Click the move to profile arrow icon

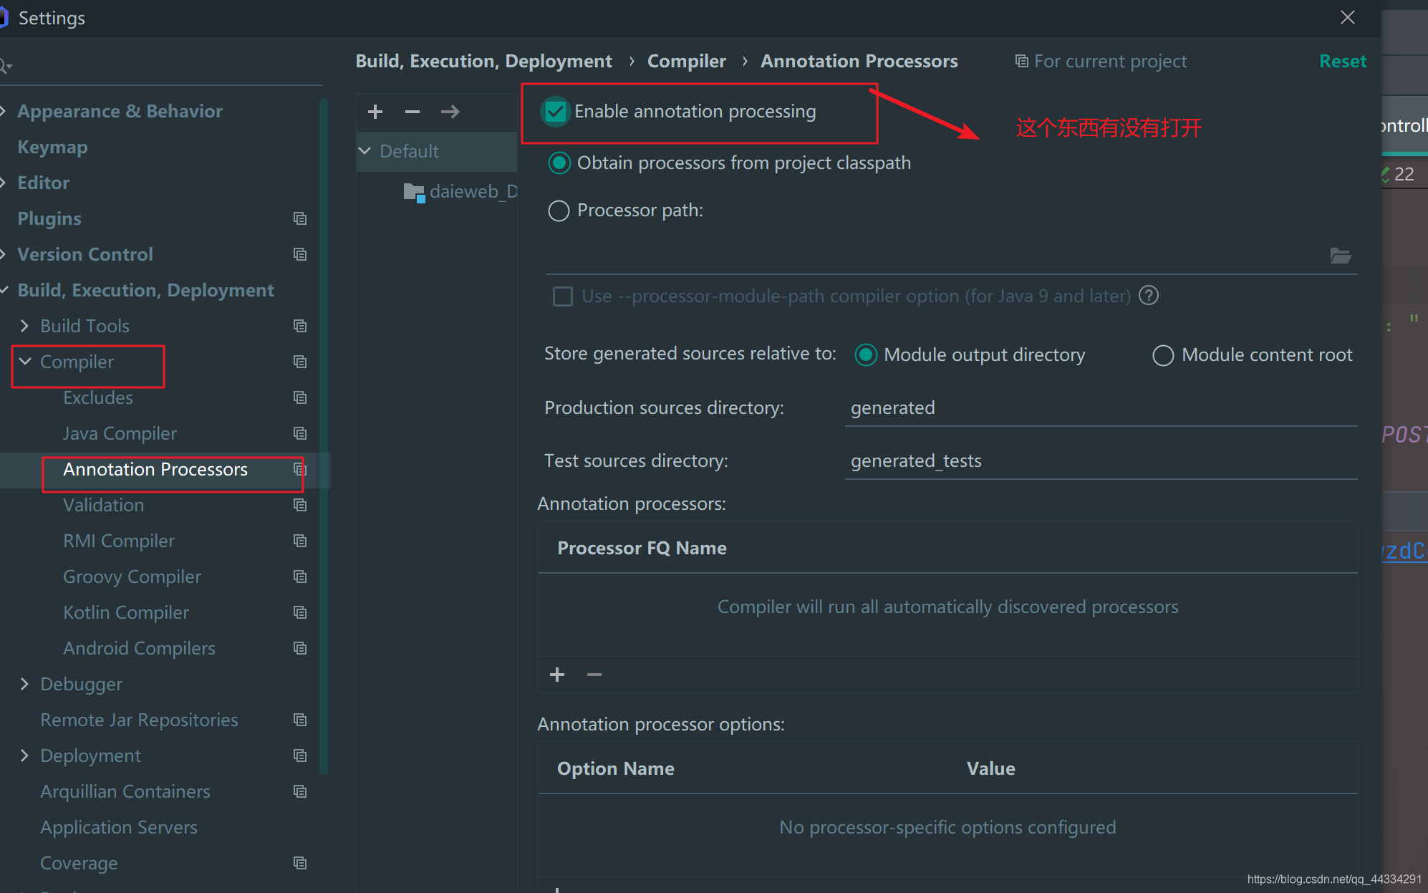pyautogui.click(x=450, y=112)
